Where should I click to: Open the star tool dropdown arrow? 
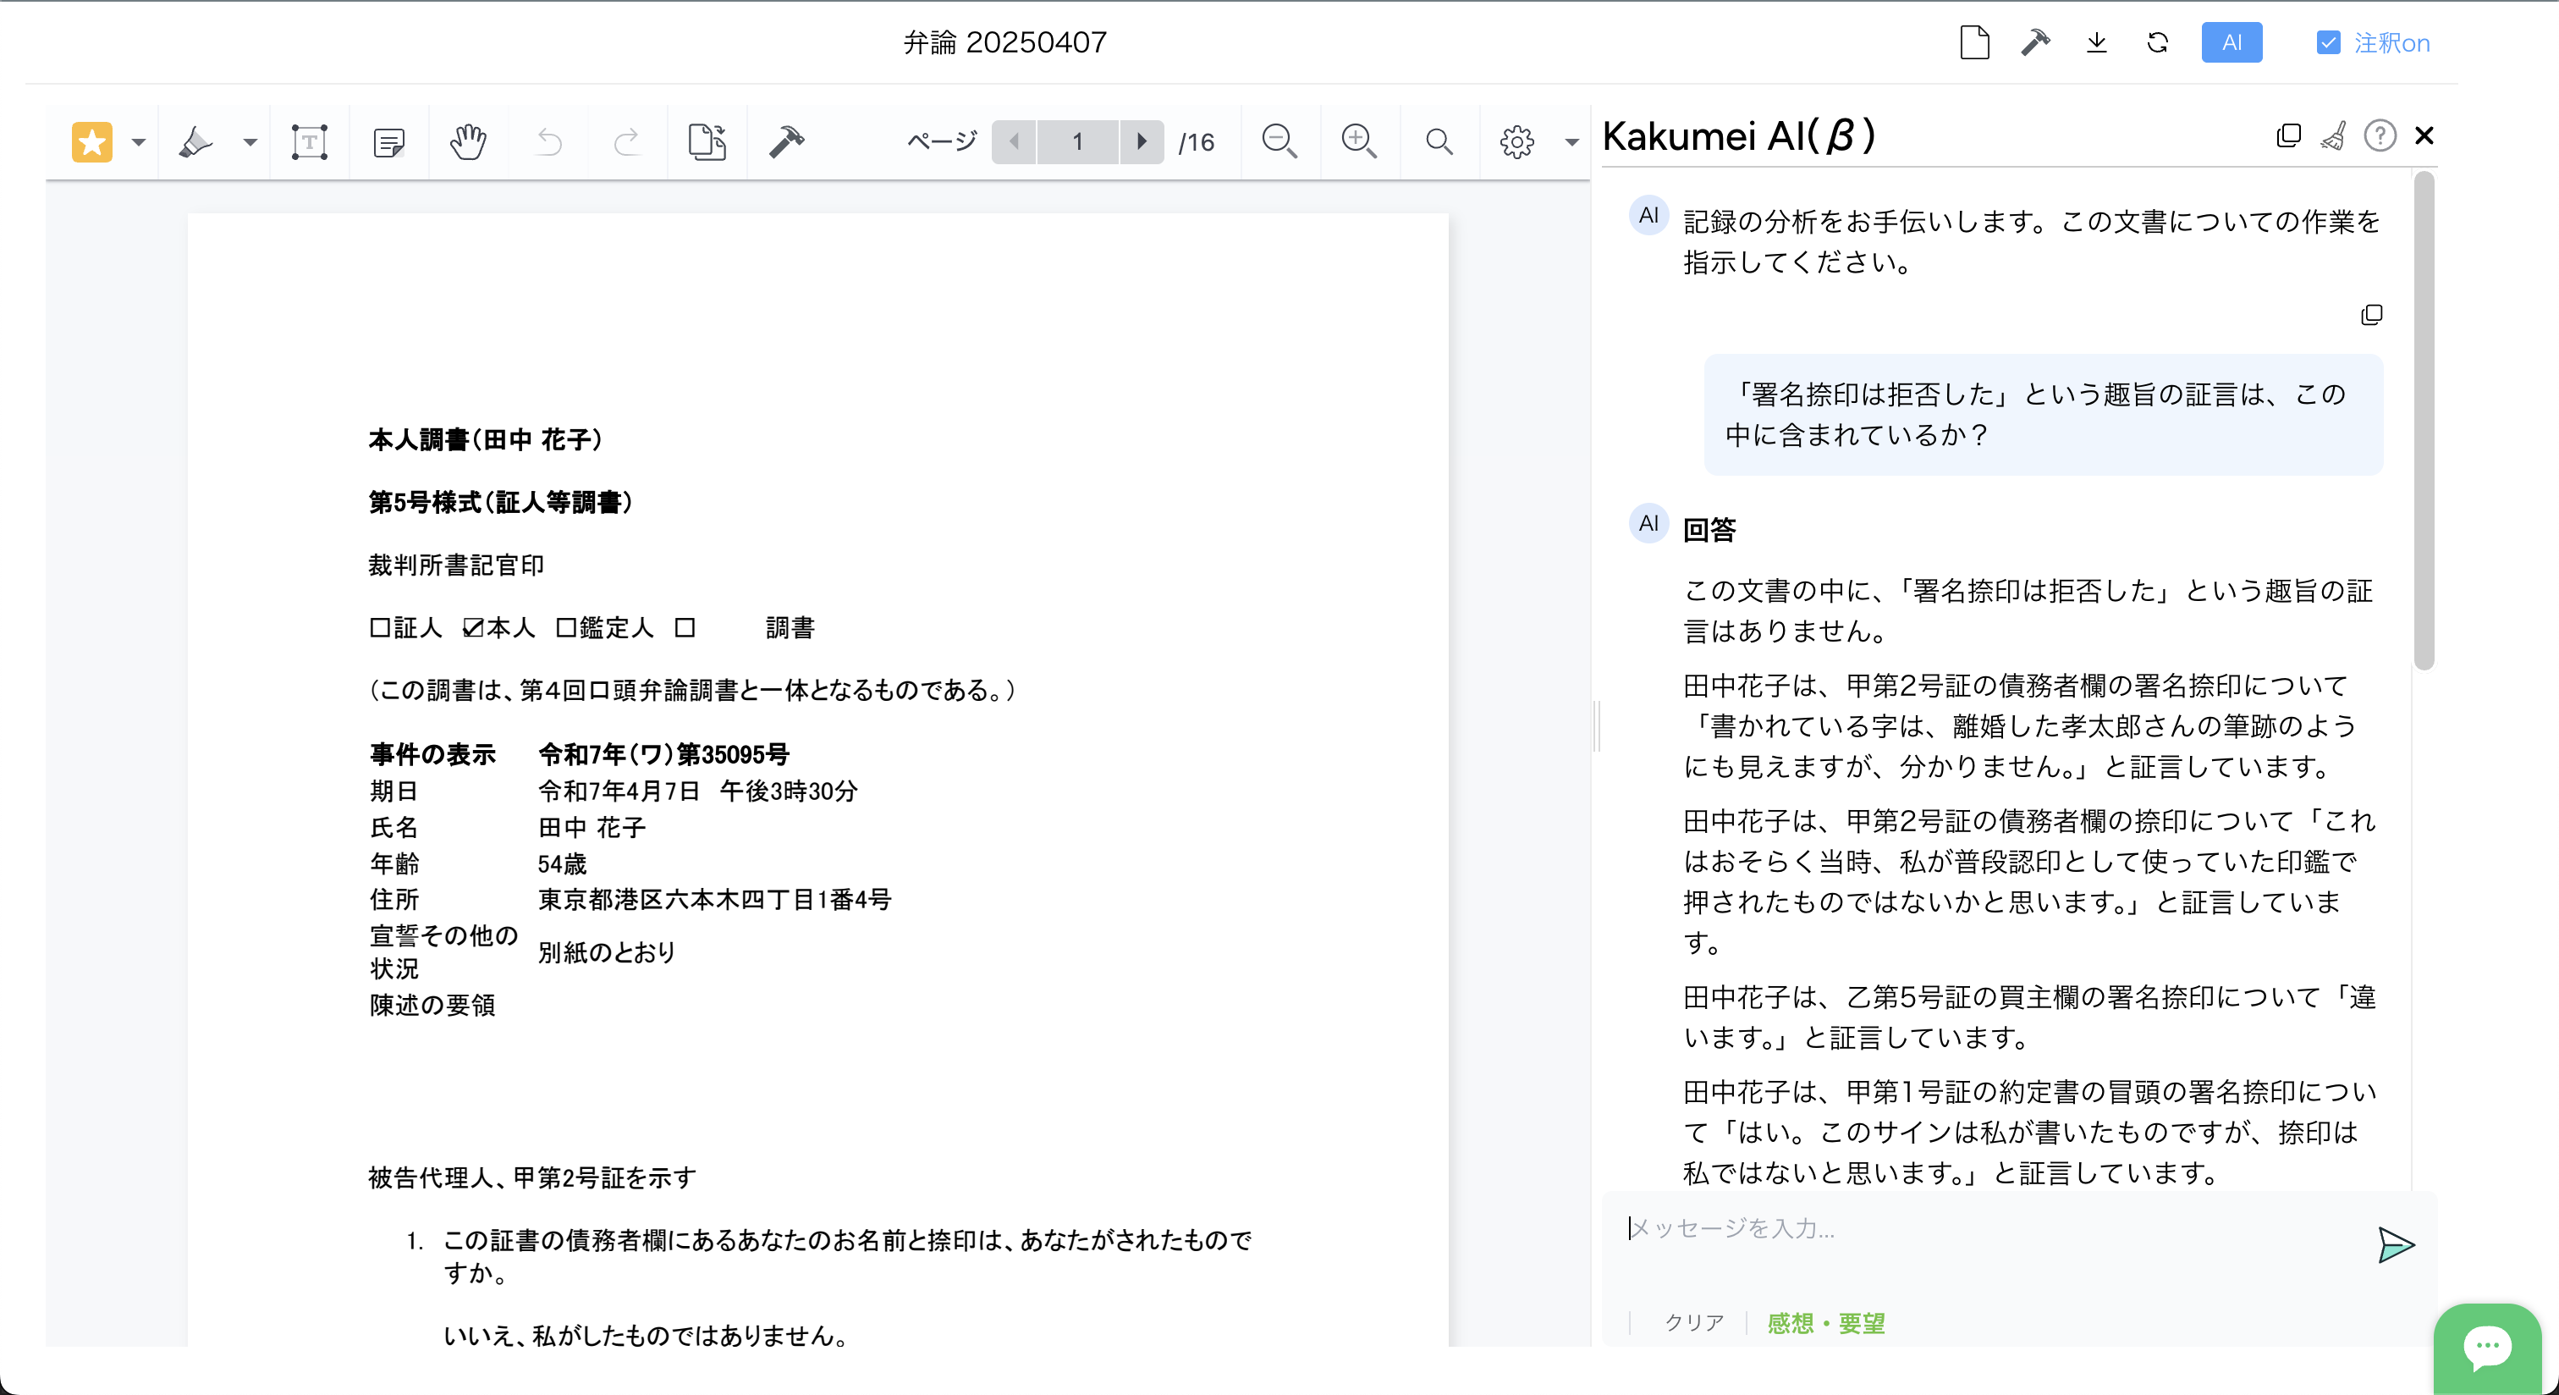pyautogui.click(x=138, y=142)
